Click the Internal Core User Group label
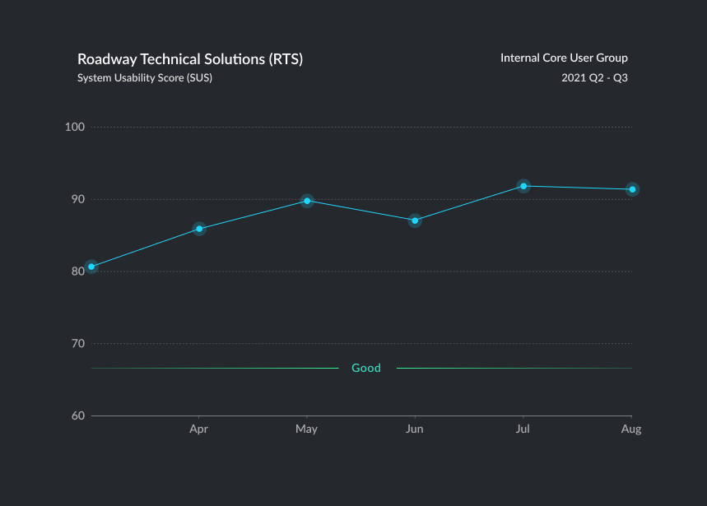707x506 pixels. click(564, 58)
